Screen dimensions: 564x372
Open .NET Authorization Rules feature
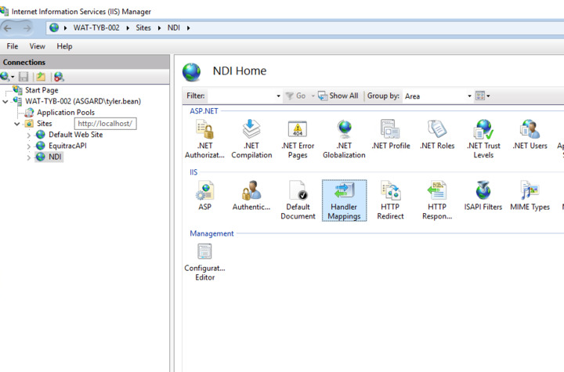click(x=204, y=139)
